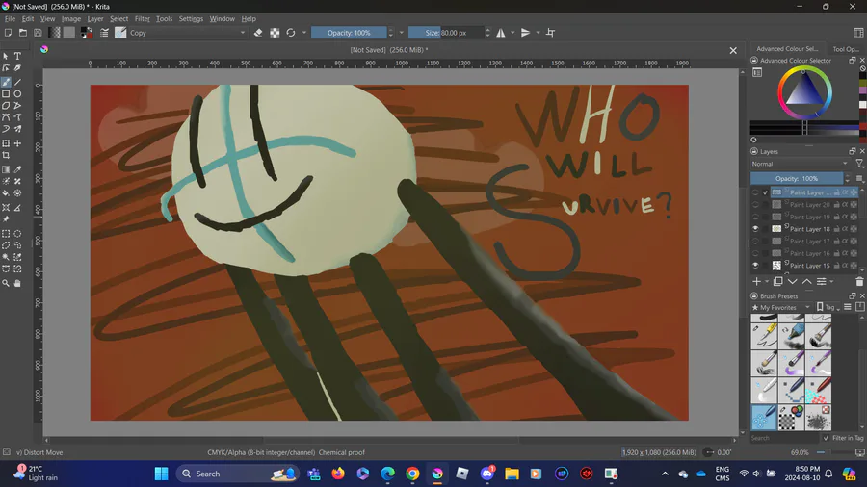Duplicate the layer in Layers panel
The image size is (867, 487).
coord(778,282)
